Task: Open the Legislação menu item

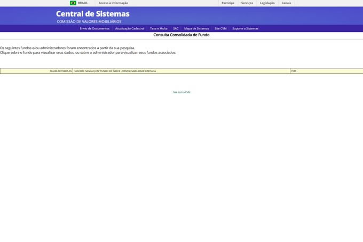Action: [267, 3]
